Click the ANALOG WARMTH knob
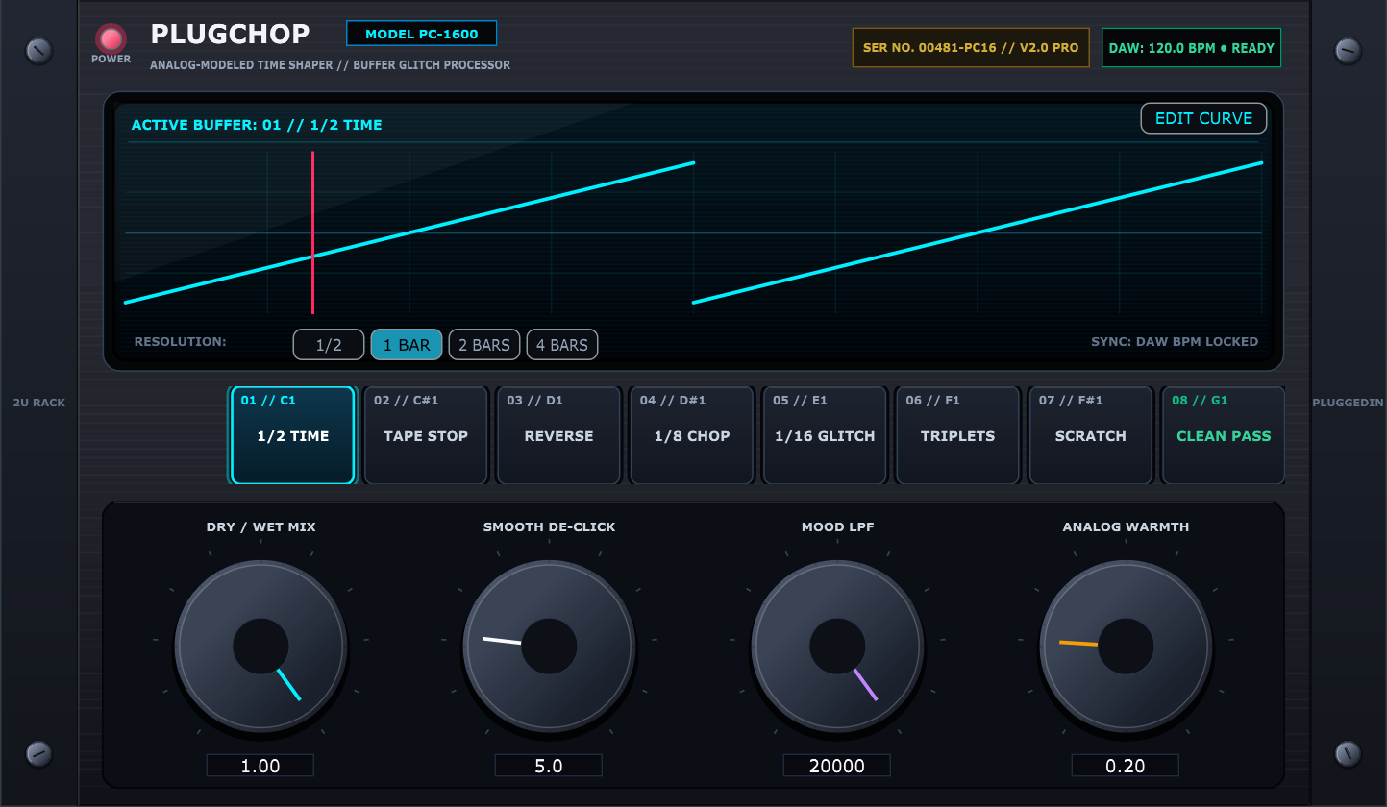Image resolution: width=1387 pixels, height=807 pixels. pos(1126,646)
